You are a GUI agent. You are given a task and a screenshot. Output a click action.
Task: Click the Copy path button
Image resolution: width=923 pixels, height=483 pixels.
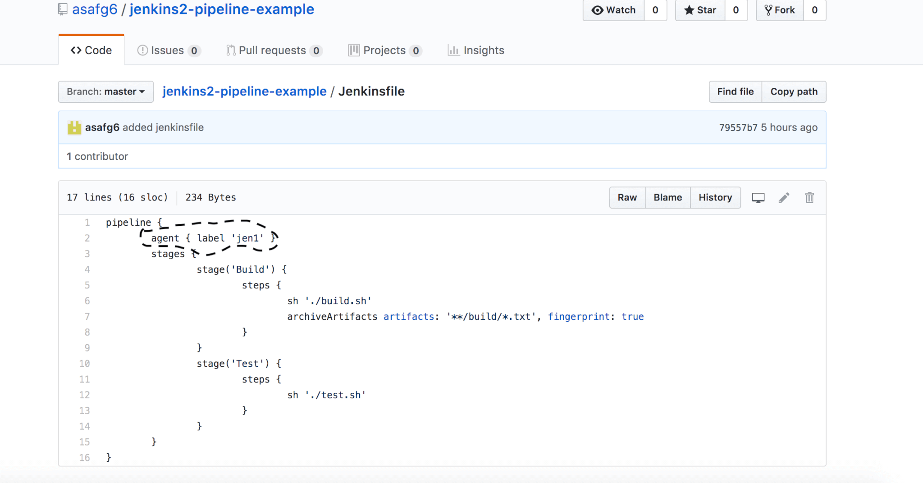pos(794,92)
